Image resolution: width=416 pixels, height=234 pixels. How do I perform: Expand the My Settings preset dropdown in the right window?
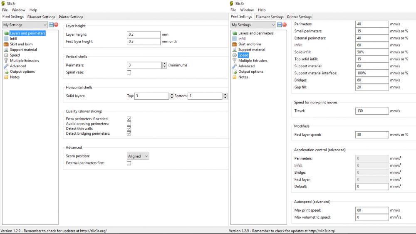pos(253,25)
